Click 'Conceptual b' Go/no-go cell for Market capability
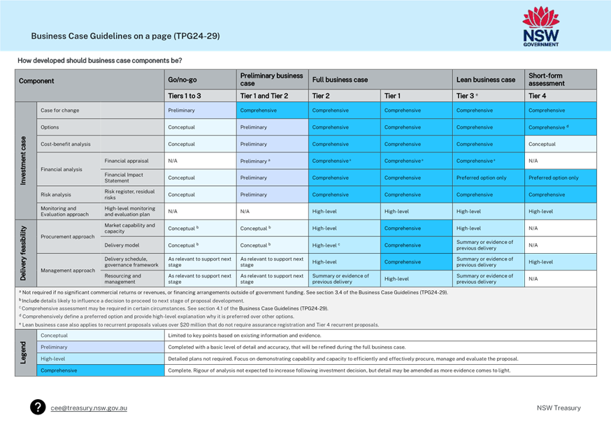Screen dimensions: 611x432 pos(201,228)
